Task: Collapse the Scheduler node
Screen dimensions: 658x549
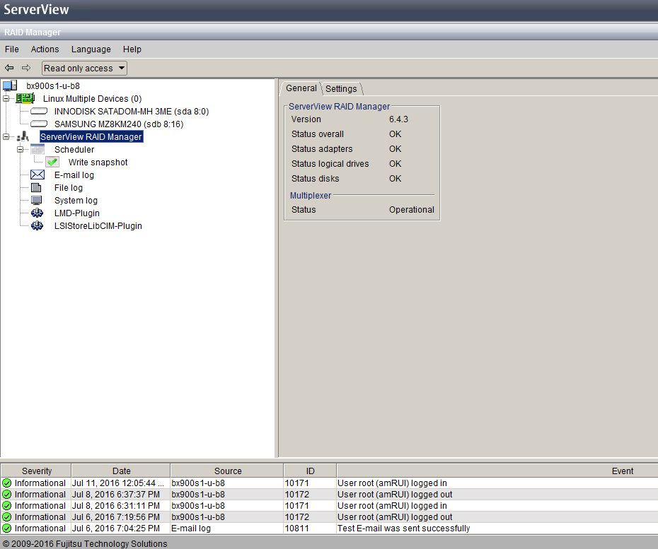Action: 20,150
